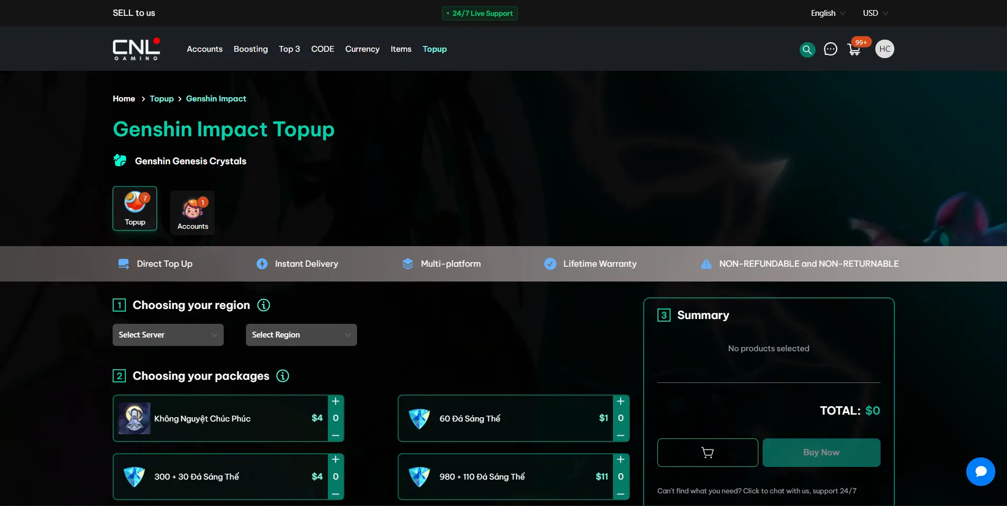1007x506 pixels.
Task: Increase 980 + 110 Đá Sáng Thế quantity
Action: click(621, 460)
